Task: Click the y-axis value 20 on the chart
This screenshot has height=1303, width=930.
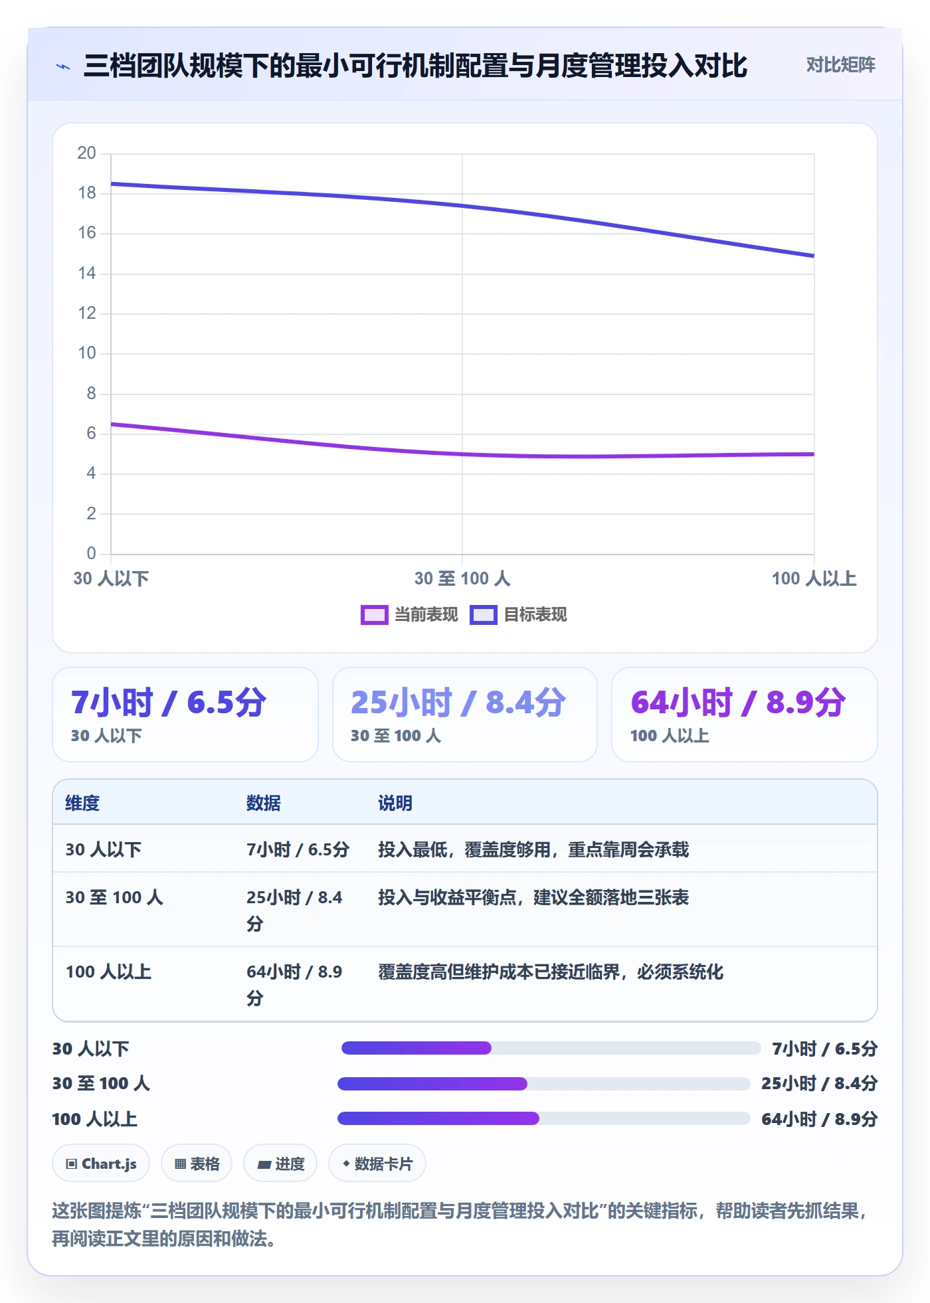Action: coord(87,153)
